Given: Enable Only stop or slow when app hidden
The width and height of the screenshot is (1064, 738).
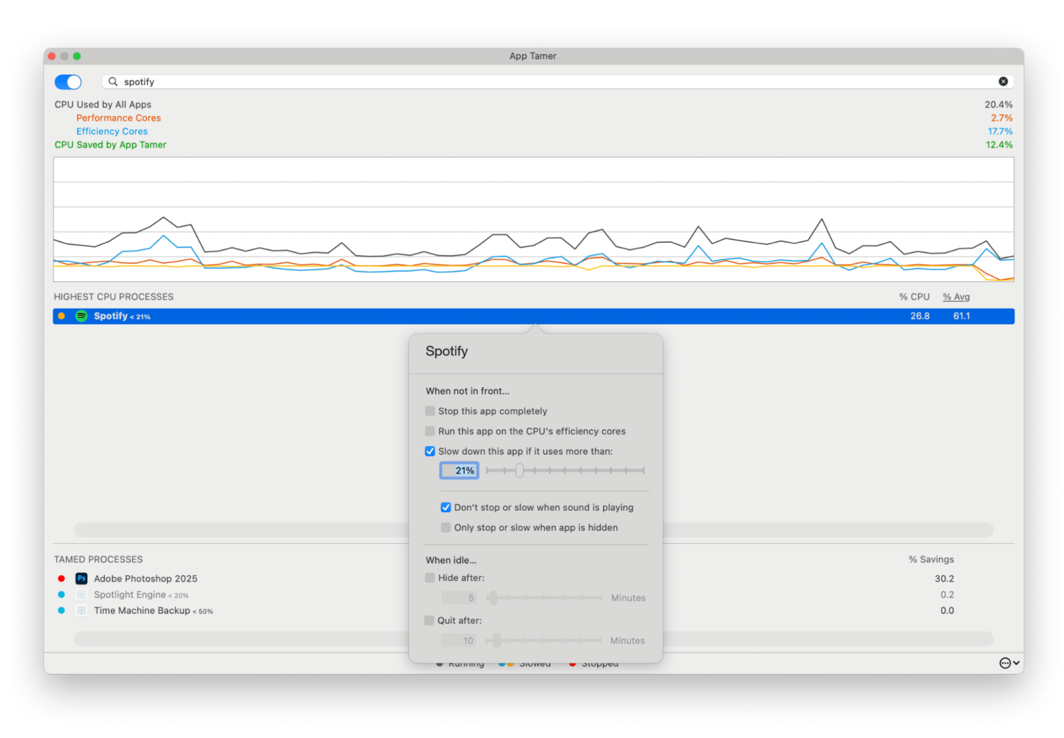Looking at the screenshot, I should pyautogui.click(x=445, y=528).
